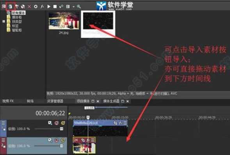Open the hamburger menu on track 2 header
Screen dimensions: 230x155
pyautogui.click(x=3, y=140)
